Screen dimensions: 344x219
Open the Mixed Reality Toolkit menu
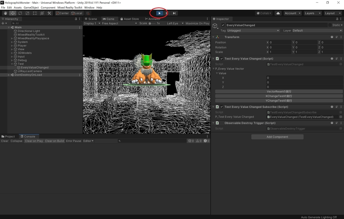pyautogui.click(x=70, y=7)
